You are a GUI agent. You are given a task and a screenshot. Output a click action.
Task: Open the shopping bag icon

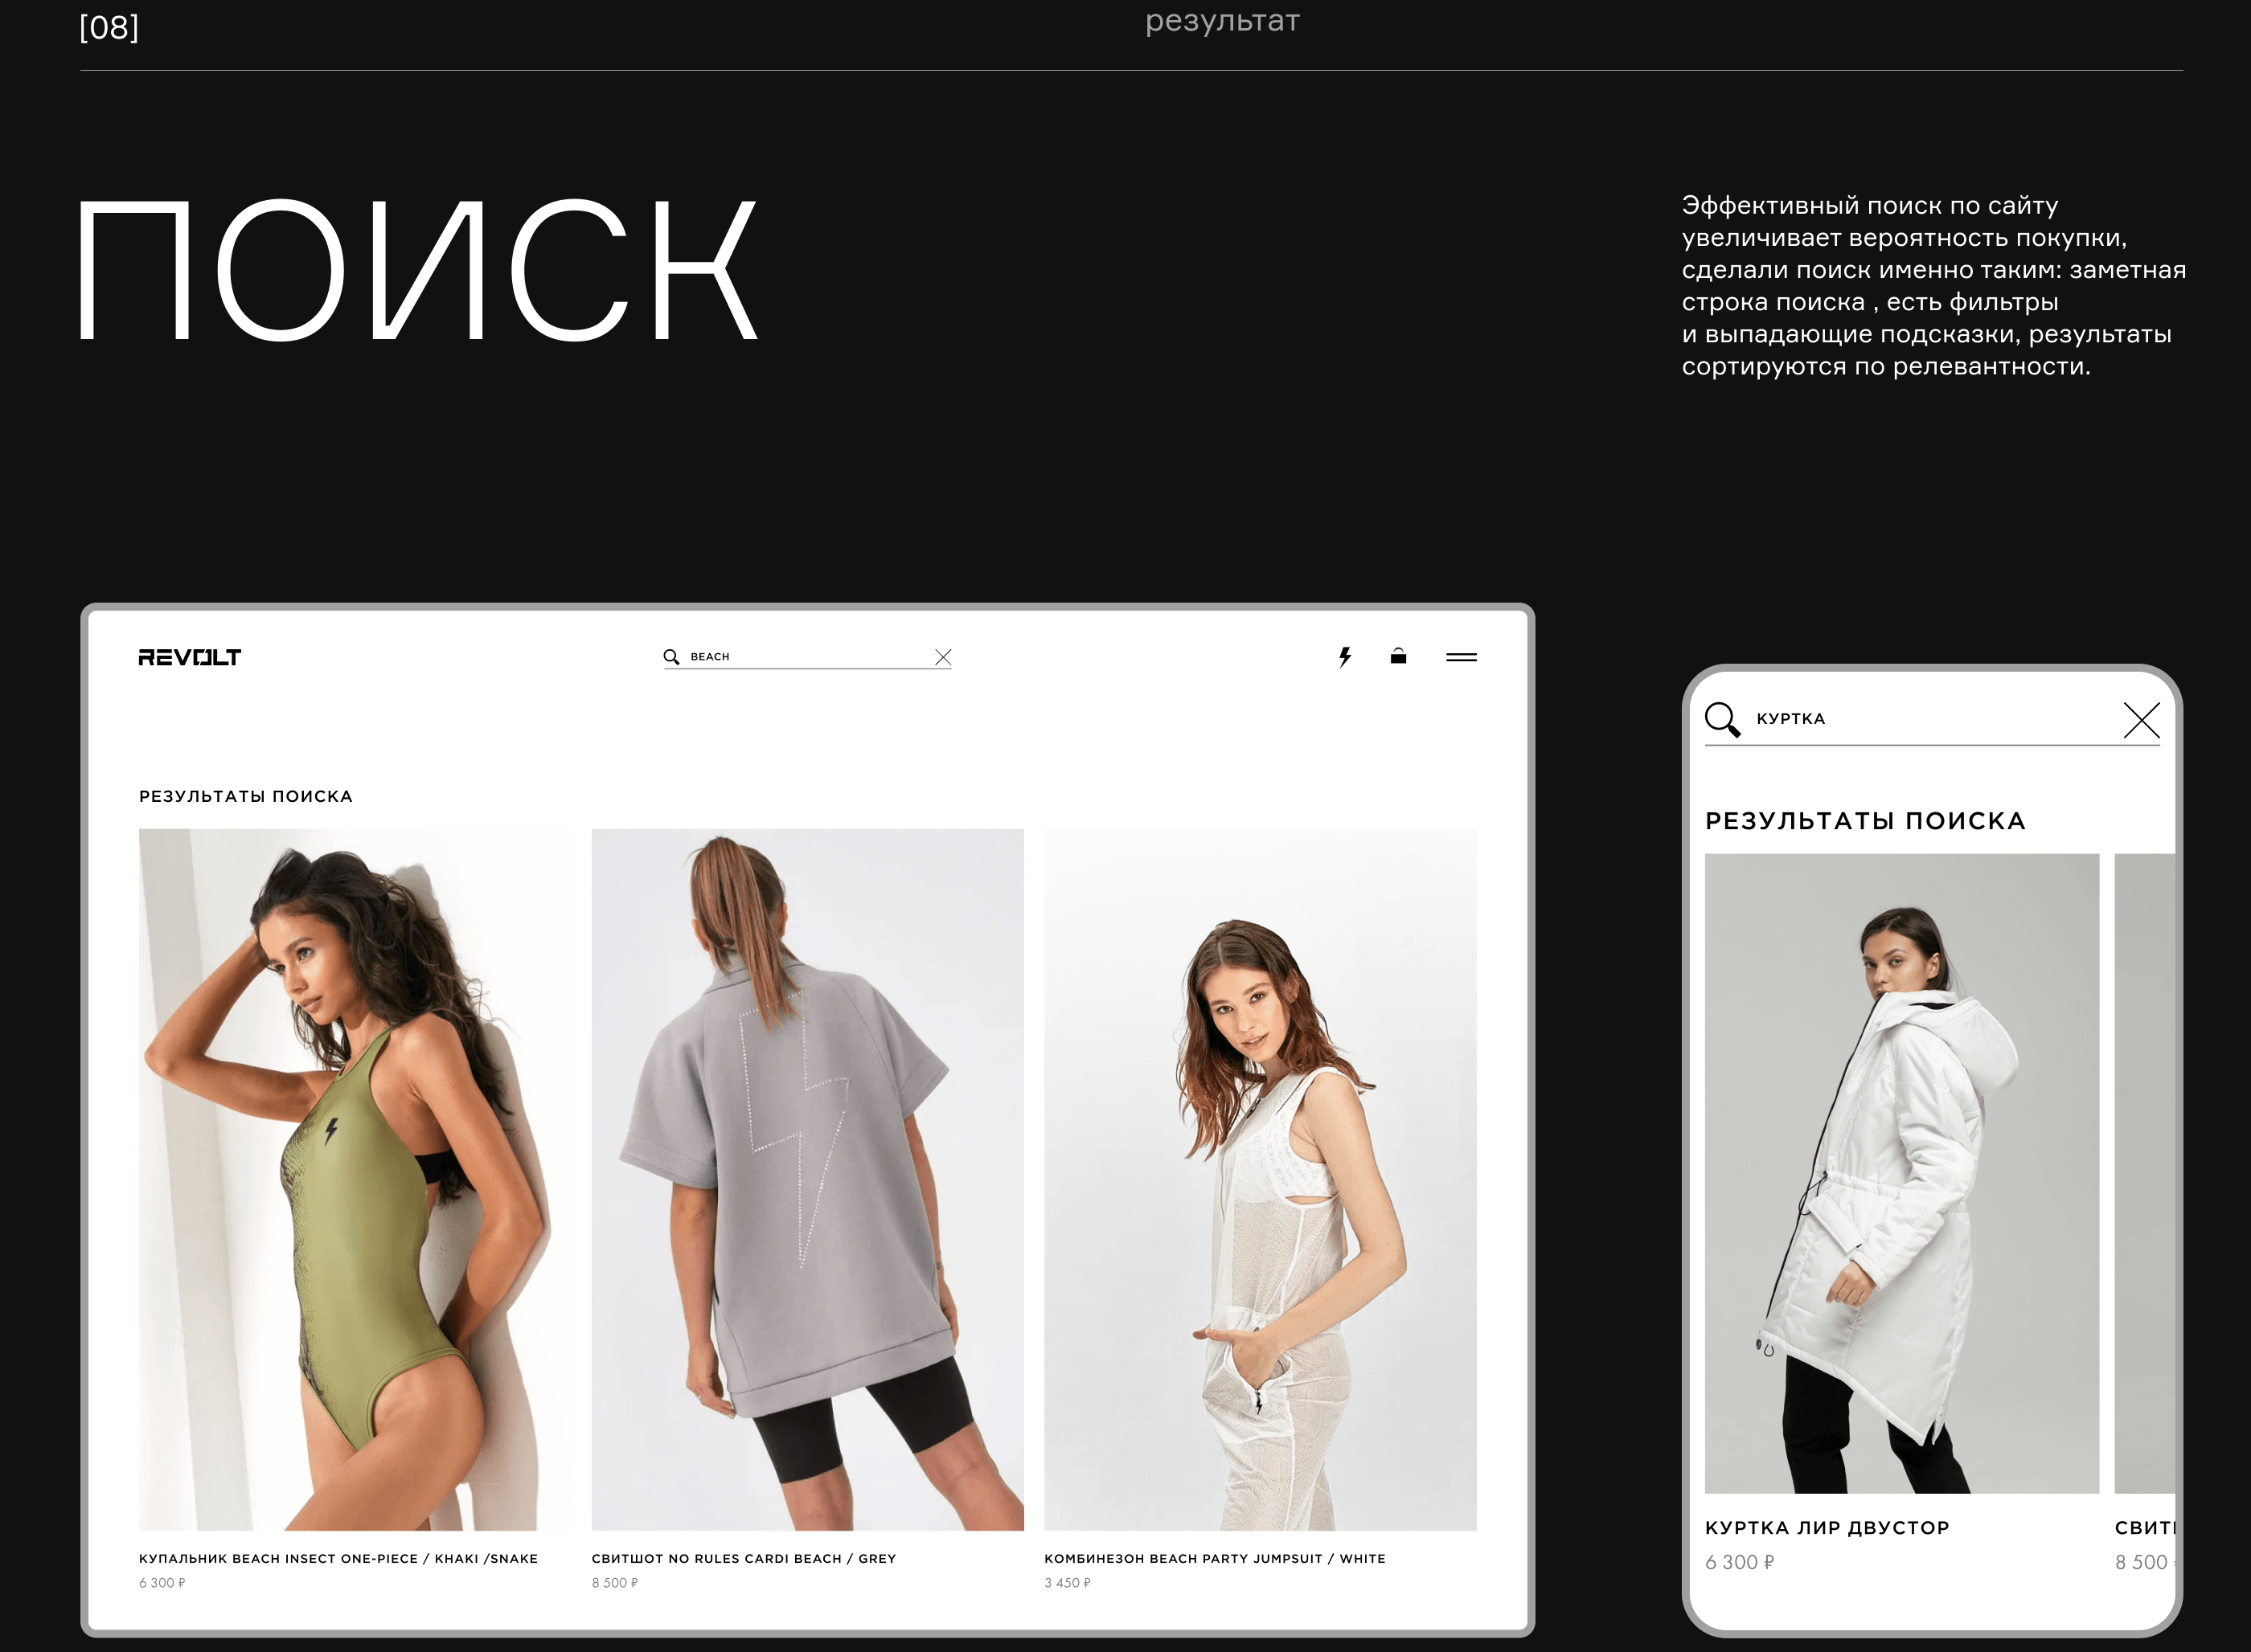tap(1397, 656)
